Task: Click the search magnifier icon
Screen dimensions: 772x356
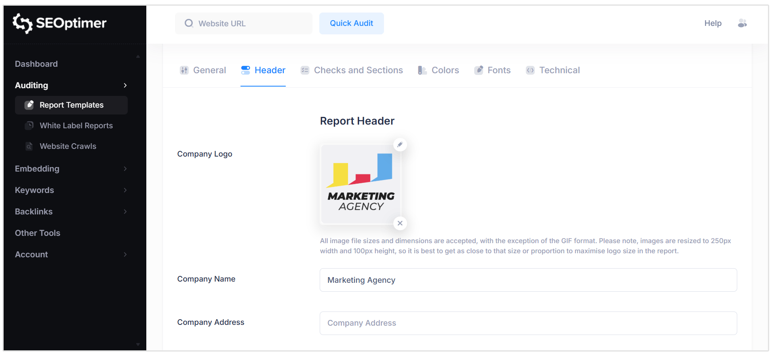Action: tap(189, 23)
